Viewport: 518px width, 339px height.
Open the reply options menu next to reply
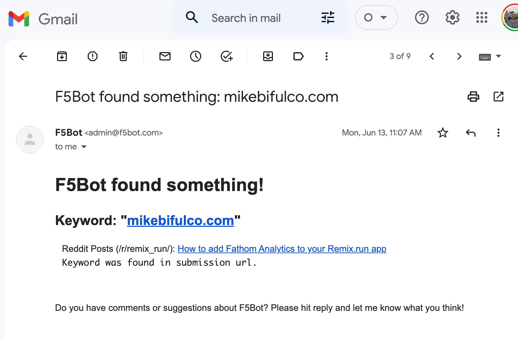click(x=498, y=133)
